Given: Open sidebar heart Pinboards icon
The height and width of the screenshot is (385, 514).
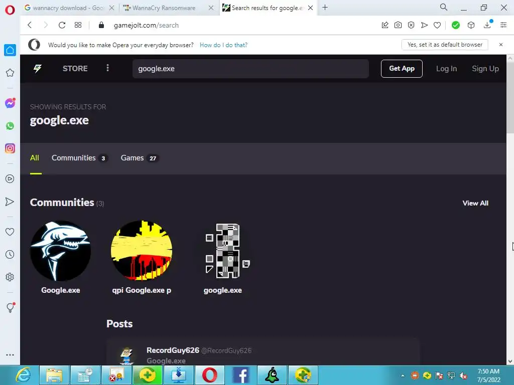Looking at the screenshot, I should point(10,232).
